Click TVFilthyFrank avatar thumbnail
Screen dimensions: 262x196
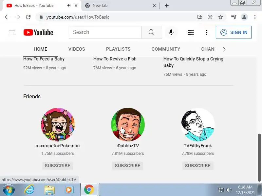(198, 124)
